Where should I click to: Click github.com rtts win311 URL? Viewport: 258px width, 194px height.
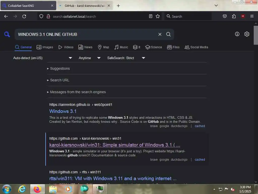[x=75, y=172]
